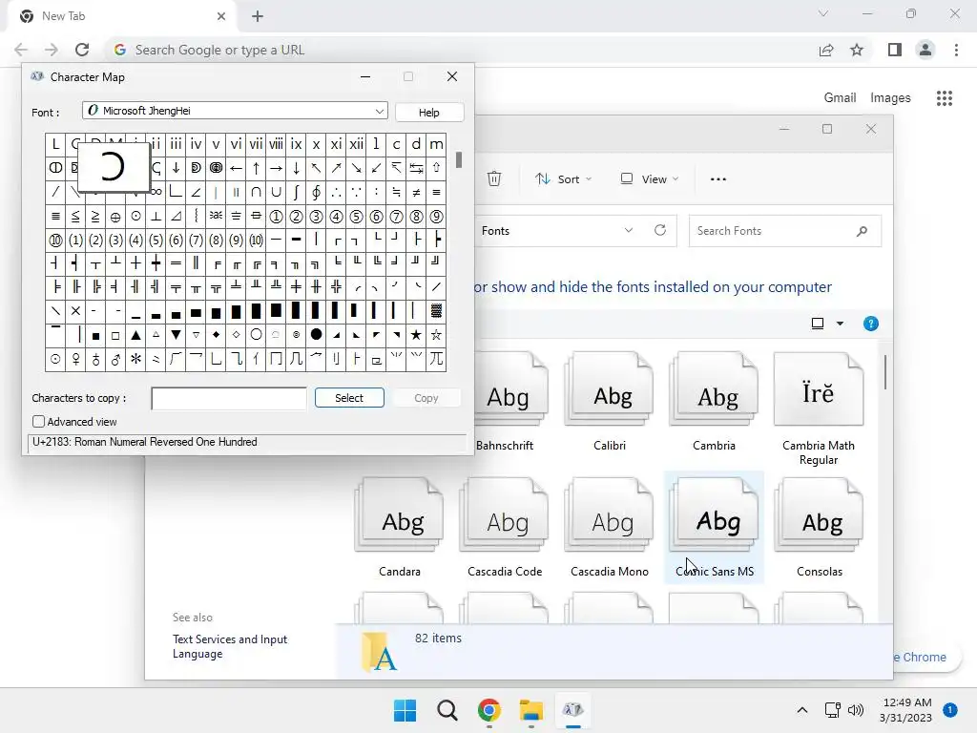Click the Copy button in Character Map
977x733 pixels.
click(x=426, y=398)
